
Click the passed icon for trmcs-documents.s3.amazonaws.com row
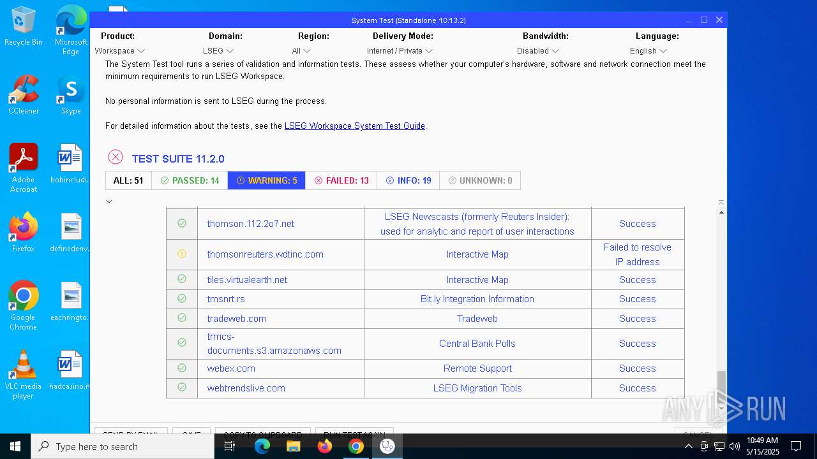pos(182,343)
